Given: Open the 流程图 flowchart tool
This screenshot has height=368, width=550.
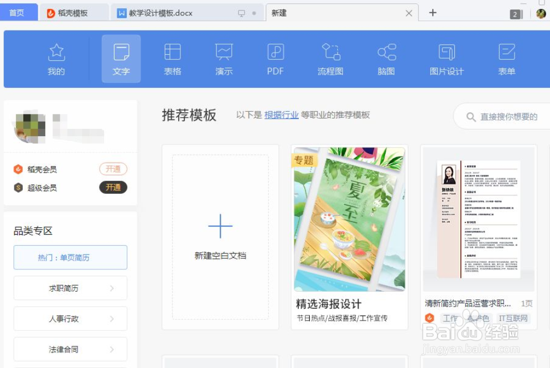Looking at the screenshot, I should pyautogui.click(x=330, y=58).
